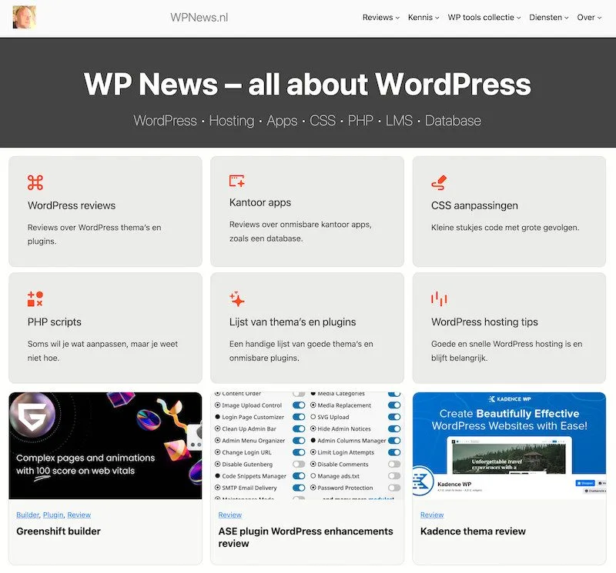The height and width of the screenshot is (573, 616).
Task: Click the WordPress reviews command icon
Action: pos(35,182)
